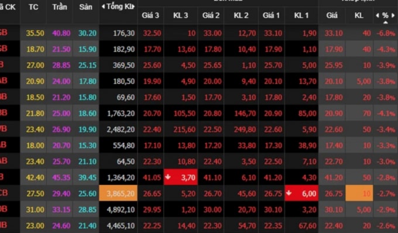
Task: Click total volume 1,763,20
Action: pos(121,113)
